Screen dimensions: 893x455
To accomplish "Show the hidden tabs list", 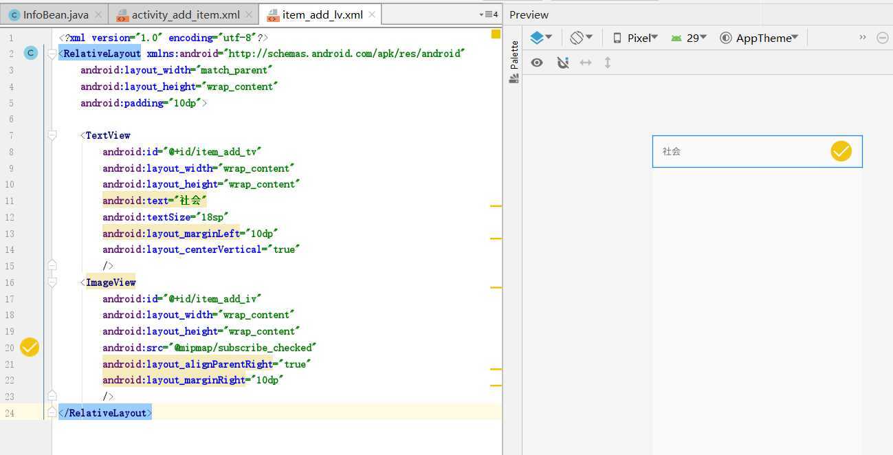I will pyautogui.click(x=489, y=14).
